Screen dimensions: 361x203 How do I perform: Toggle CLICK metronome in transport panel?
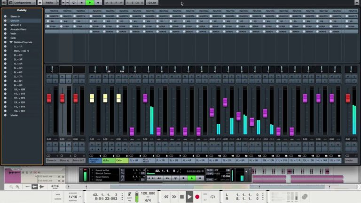210,170
